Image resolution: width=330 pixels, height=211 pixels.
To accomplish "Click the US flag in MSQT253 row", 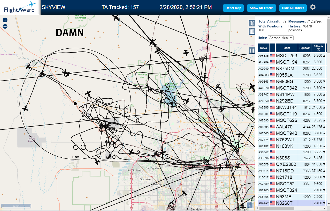I will [x=272, y=55].
